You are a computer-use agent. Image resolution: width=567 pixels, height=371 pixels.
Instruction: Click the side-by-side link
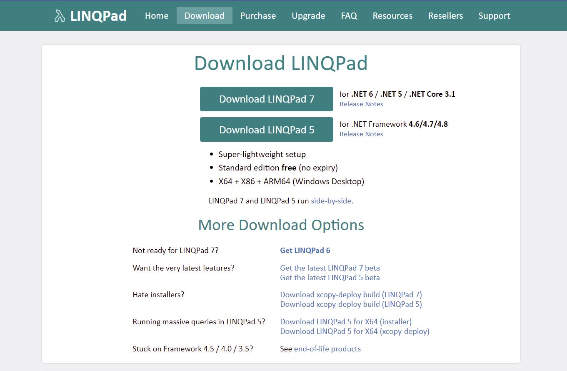[331, 201]
